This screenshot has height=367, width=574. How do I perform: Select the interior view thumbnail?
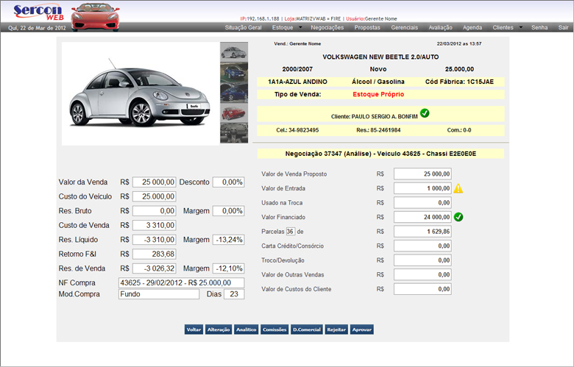click(234, 133)
